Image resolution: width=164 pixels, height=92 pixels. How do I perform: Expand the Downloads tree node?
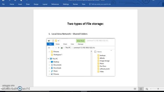tap(49, 68)
